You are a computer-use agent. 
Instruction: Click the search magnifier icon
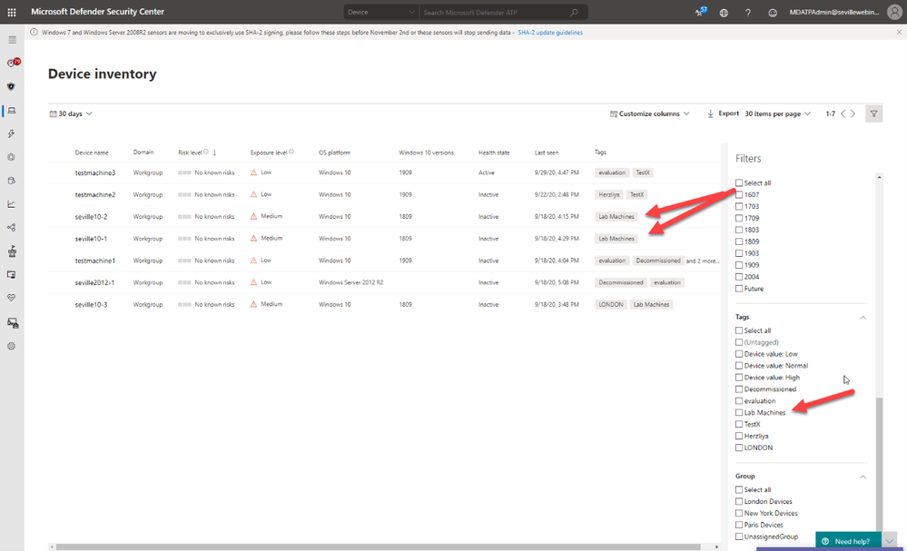pyautogui.click(x=574, y=12)
